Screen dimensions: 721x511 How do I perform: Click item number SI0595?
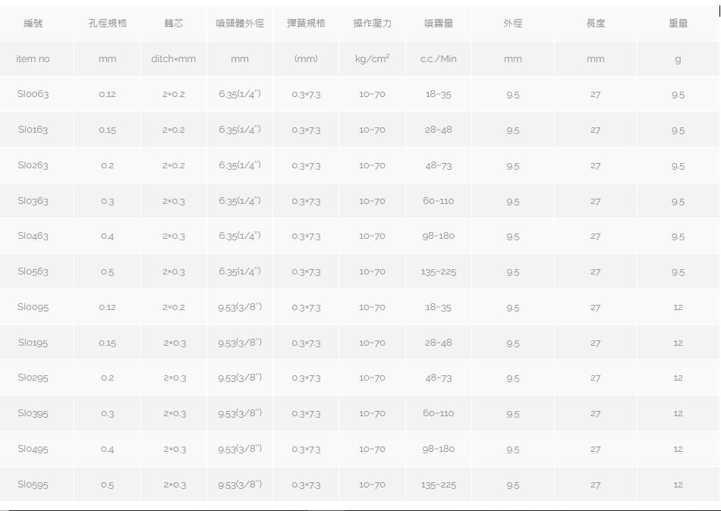click(33, 484)
